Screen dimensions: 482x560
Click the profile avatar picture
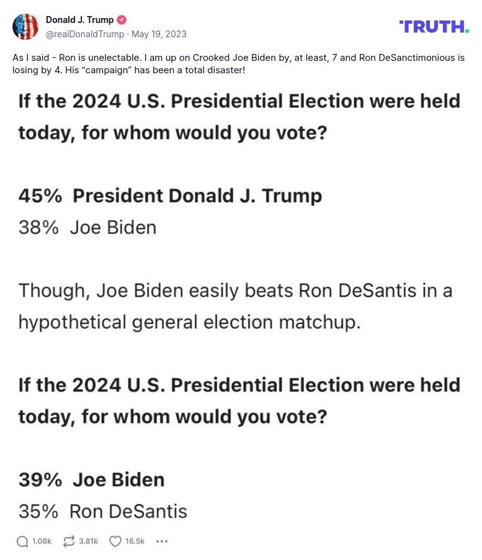pyautogui.click(x=25, y=27)
